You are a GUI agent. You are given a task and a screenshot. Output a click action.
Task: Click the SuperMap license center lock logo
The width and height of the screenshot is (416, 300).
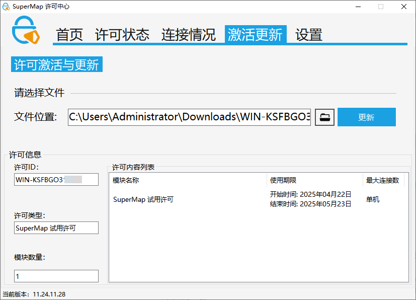coord(26,30)
